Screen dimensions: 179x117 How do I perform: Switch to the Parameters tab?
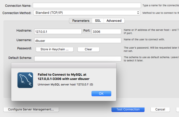click(x=81, y=21)
